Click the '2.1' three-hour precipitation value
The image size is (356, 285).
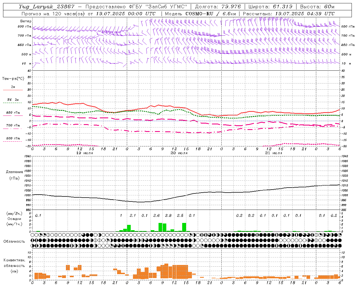pyautogui.click(x=133, y=216)
